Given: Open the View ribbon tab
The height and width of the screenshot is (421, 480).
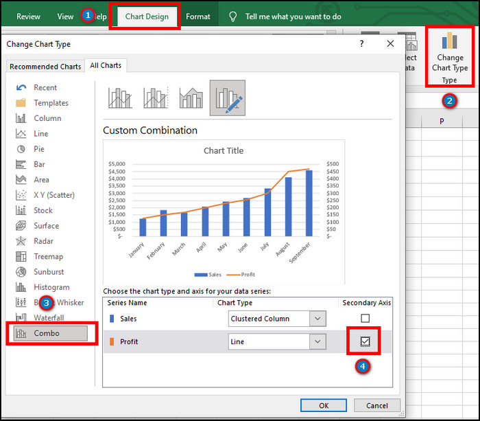Looking at the screenshot, I should tap(65, 16).
